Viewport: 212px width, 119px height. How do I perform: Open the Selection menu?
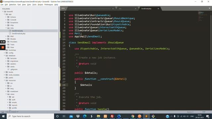pos(13,5)
